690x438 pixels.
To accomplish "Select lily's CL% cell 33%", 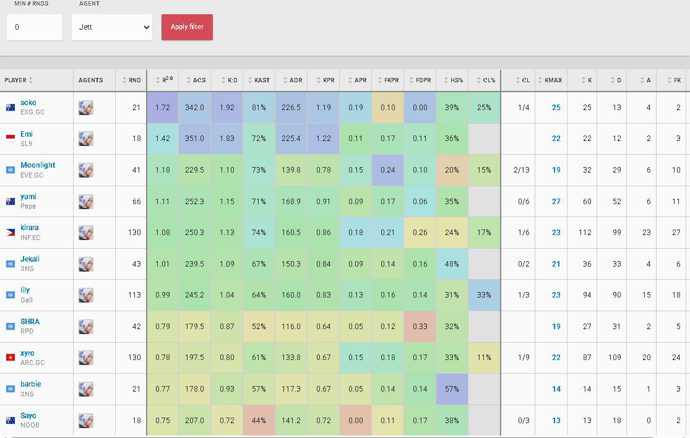I will tap(484, 295).
